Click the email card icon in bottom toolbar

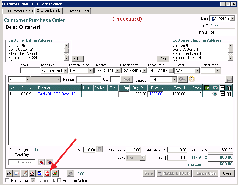coord(17,173)
